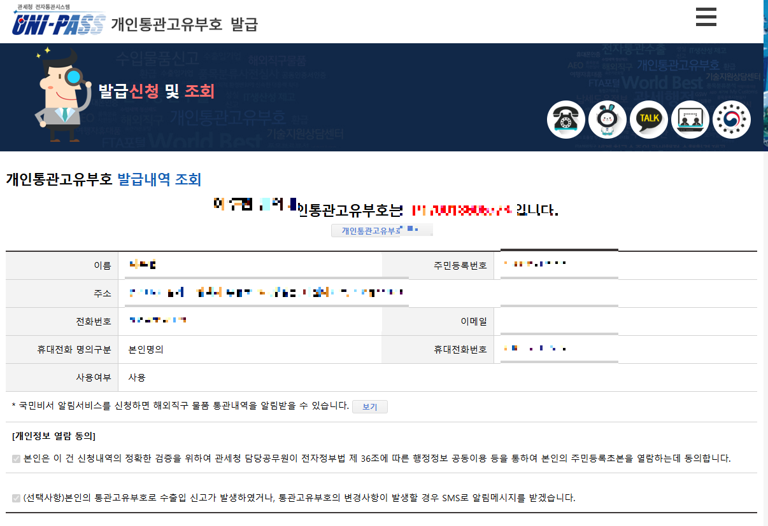
Task: Toggle the SMS 알림메시지 선택사항 checkbox
Action: (x=16, y=498)
